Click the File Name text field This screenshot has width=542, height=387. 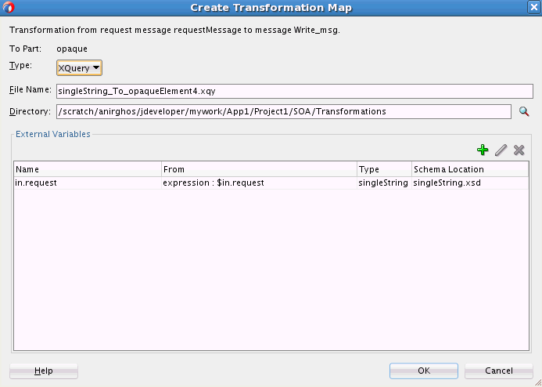point(284,91)
